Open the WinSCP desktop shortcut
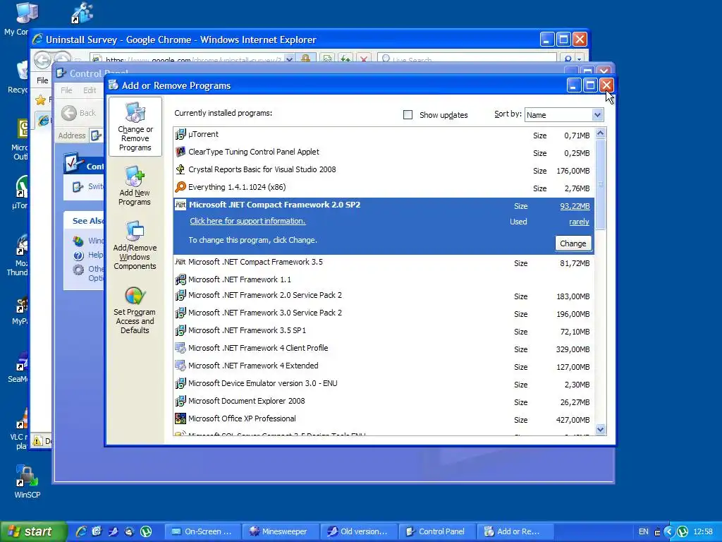Screen dimensions: 722x542 click(27, 481)
